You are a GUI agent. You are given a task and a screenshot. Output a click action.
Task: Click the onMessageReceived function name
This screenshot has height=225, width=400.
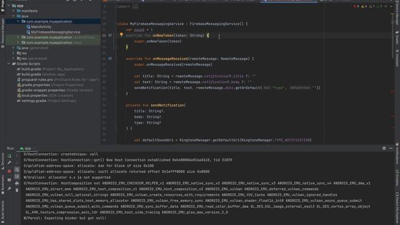pos(170,59)
